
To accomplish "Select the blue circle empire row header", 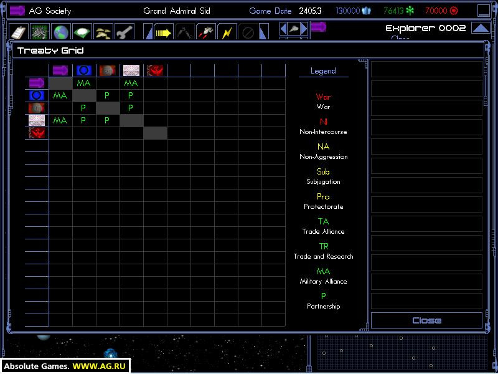I will 37,95.
